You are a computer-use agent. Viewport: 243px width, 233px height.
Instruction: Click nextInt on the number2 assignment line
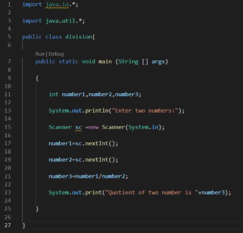(97, 160)
